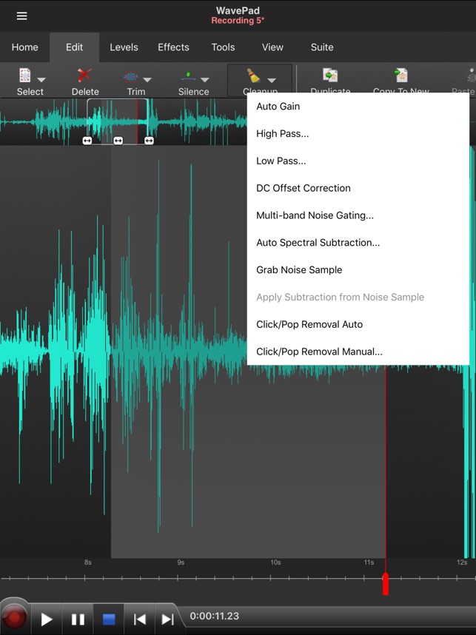Viewport: 476px width, 635px height.
Task: Click the 9s mark on the time ruler
Action: pos(181,562)
